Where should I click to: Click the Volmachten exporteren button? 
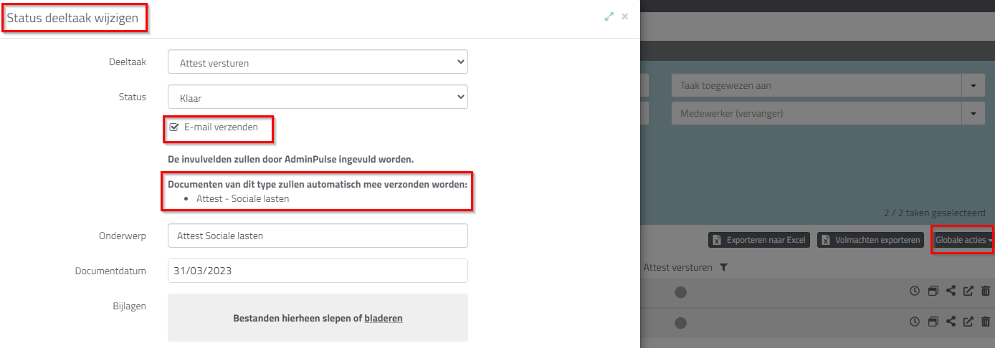click(871, 240)
